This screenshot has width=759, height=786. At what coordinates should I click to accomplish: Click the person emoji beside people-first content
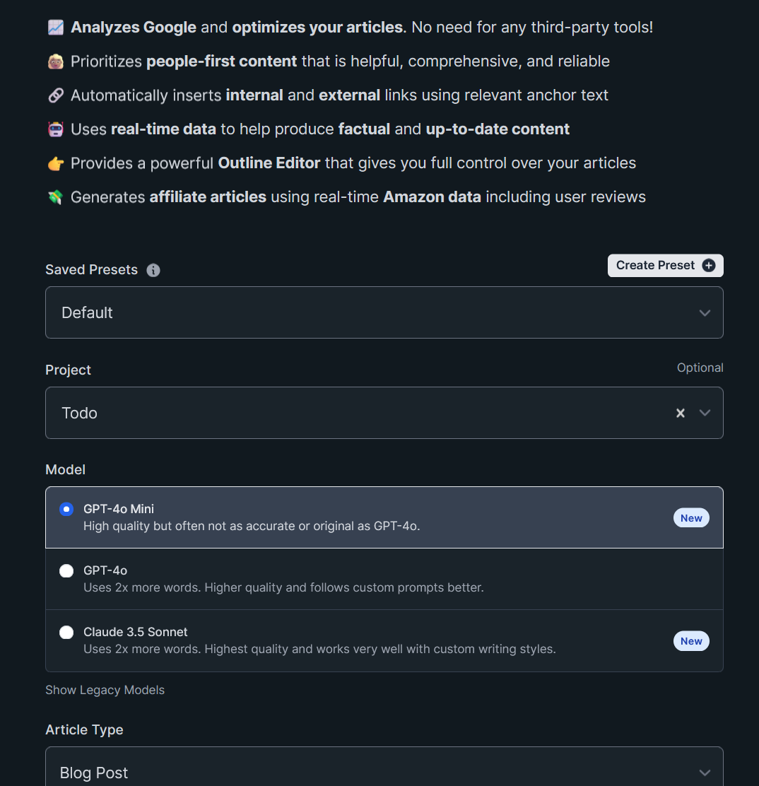point(55,61)
